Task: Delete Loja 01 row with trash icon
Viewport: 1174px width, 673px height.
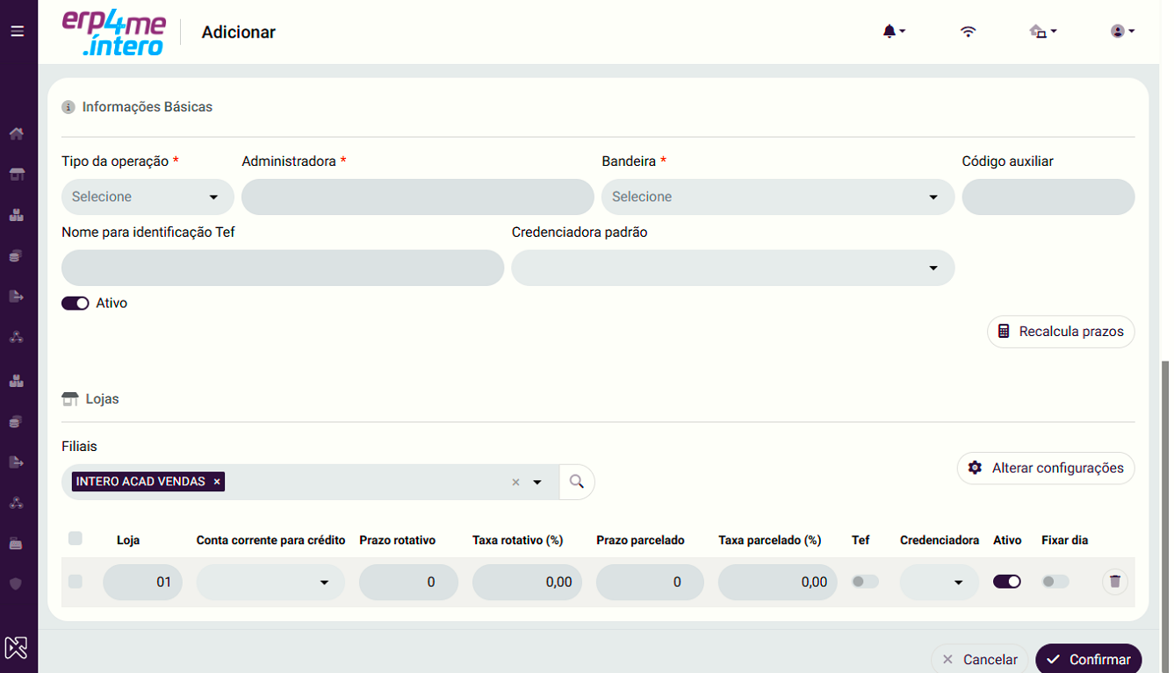Action: tap(1115, 582)
